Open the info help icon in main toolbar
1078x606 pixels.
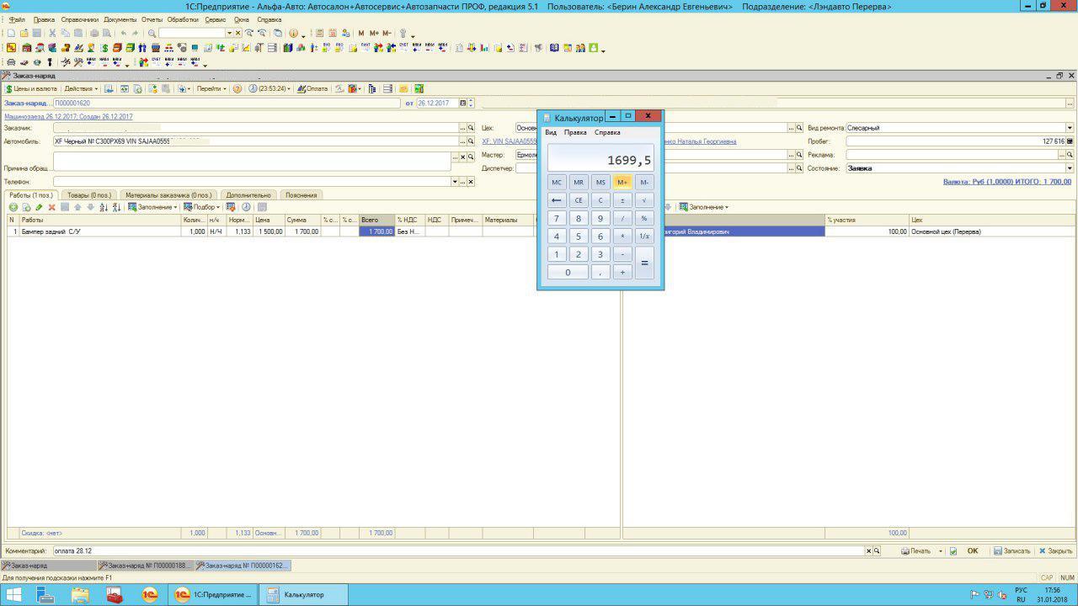293,34
